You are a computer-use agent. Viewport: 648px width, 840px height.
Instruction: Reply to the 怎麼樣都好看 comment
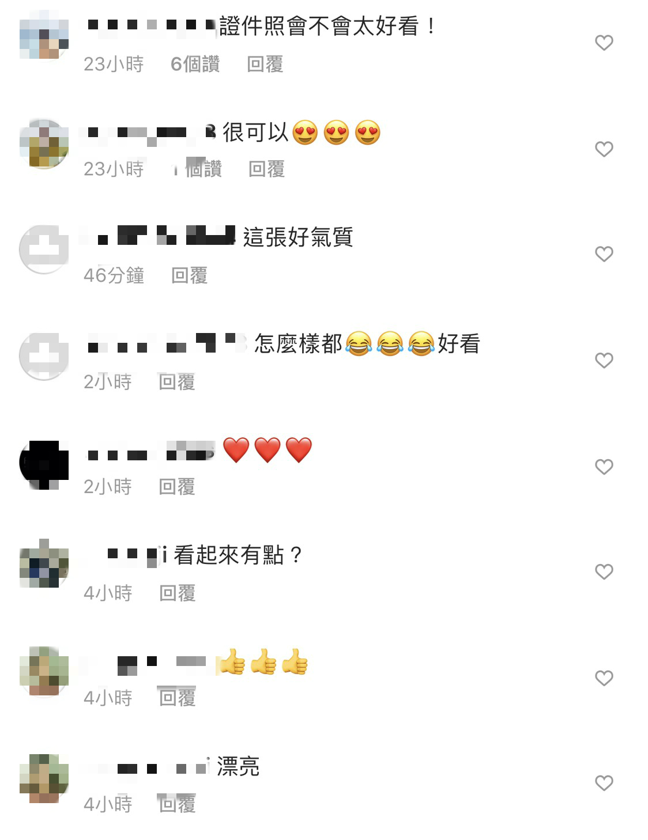(177, 381)
